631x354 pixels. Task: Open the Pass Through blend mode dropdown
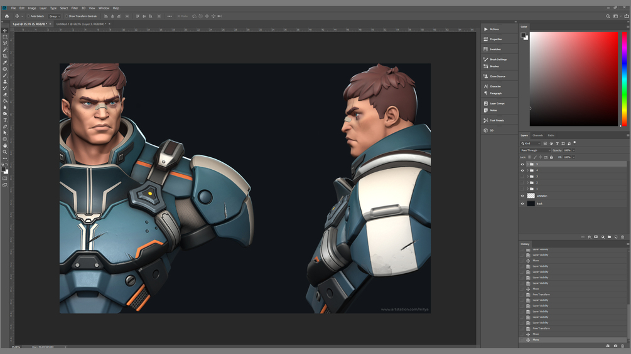click(535, 150)
